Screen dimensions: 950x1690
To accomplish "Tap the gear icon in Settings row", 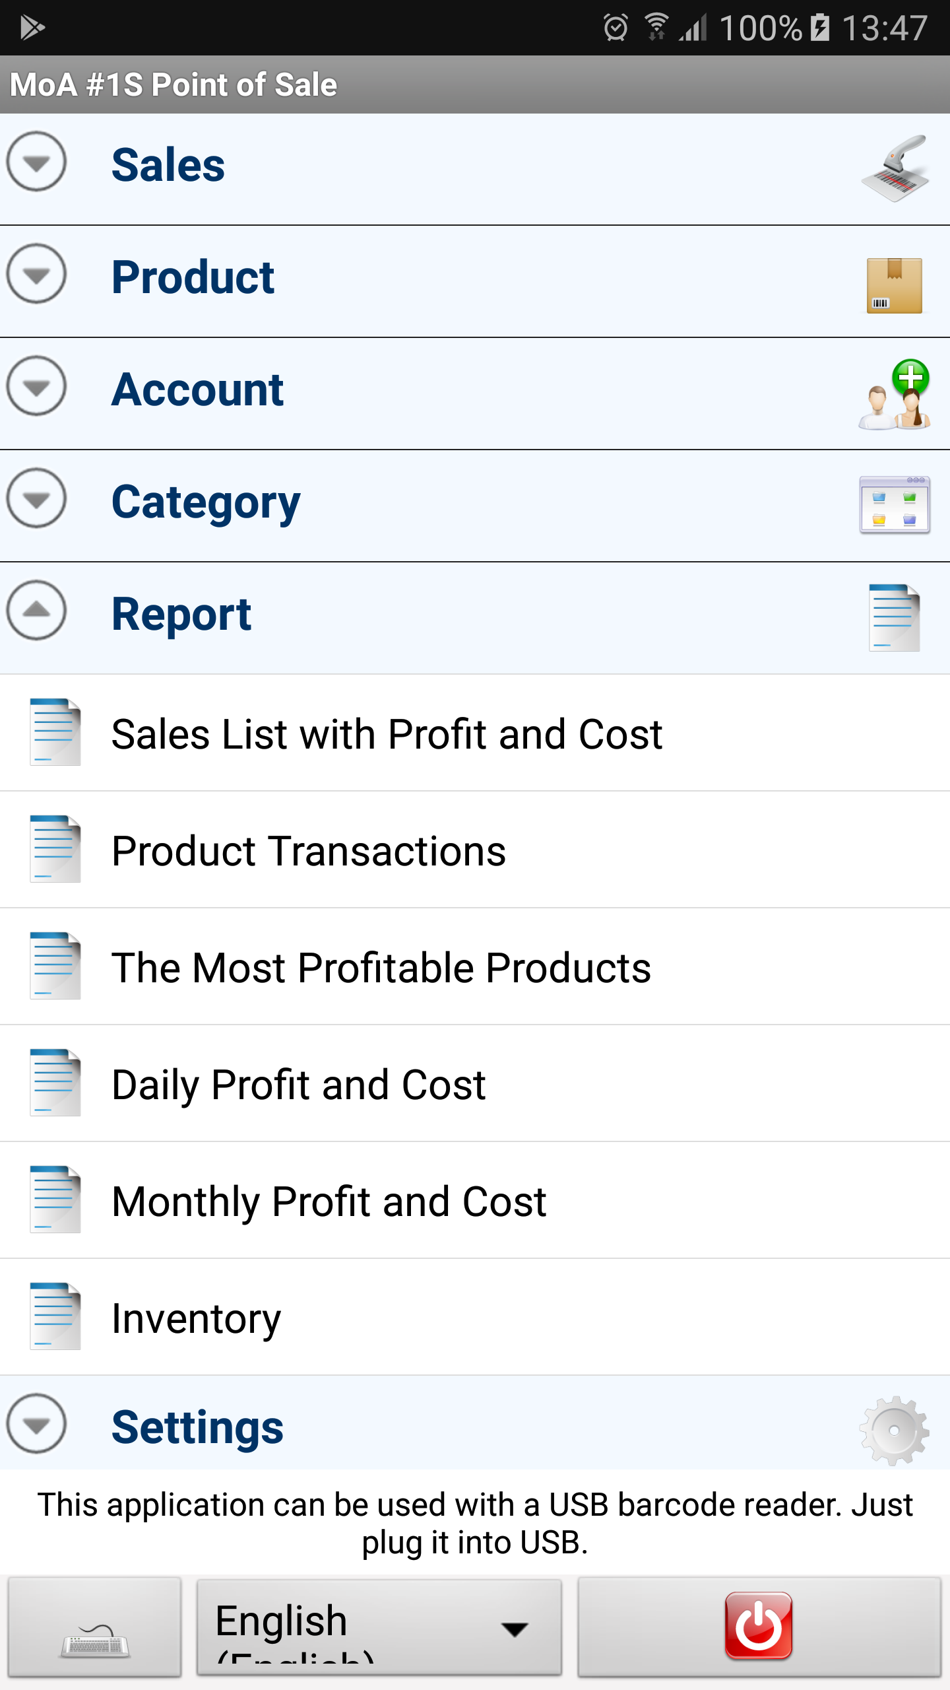I will coord(895,1431).
